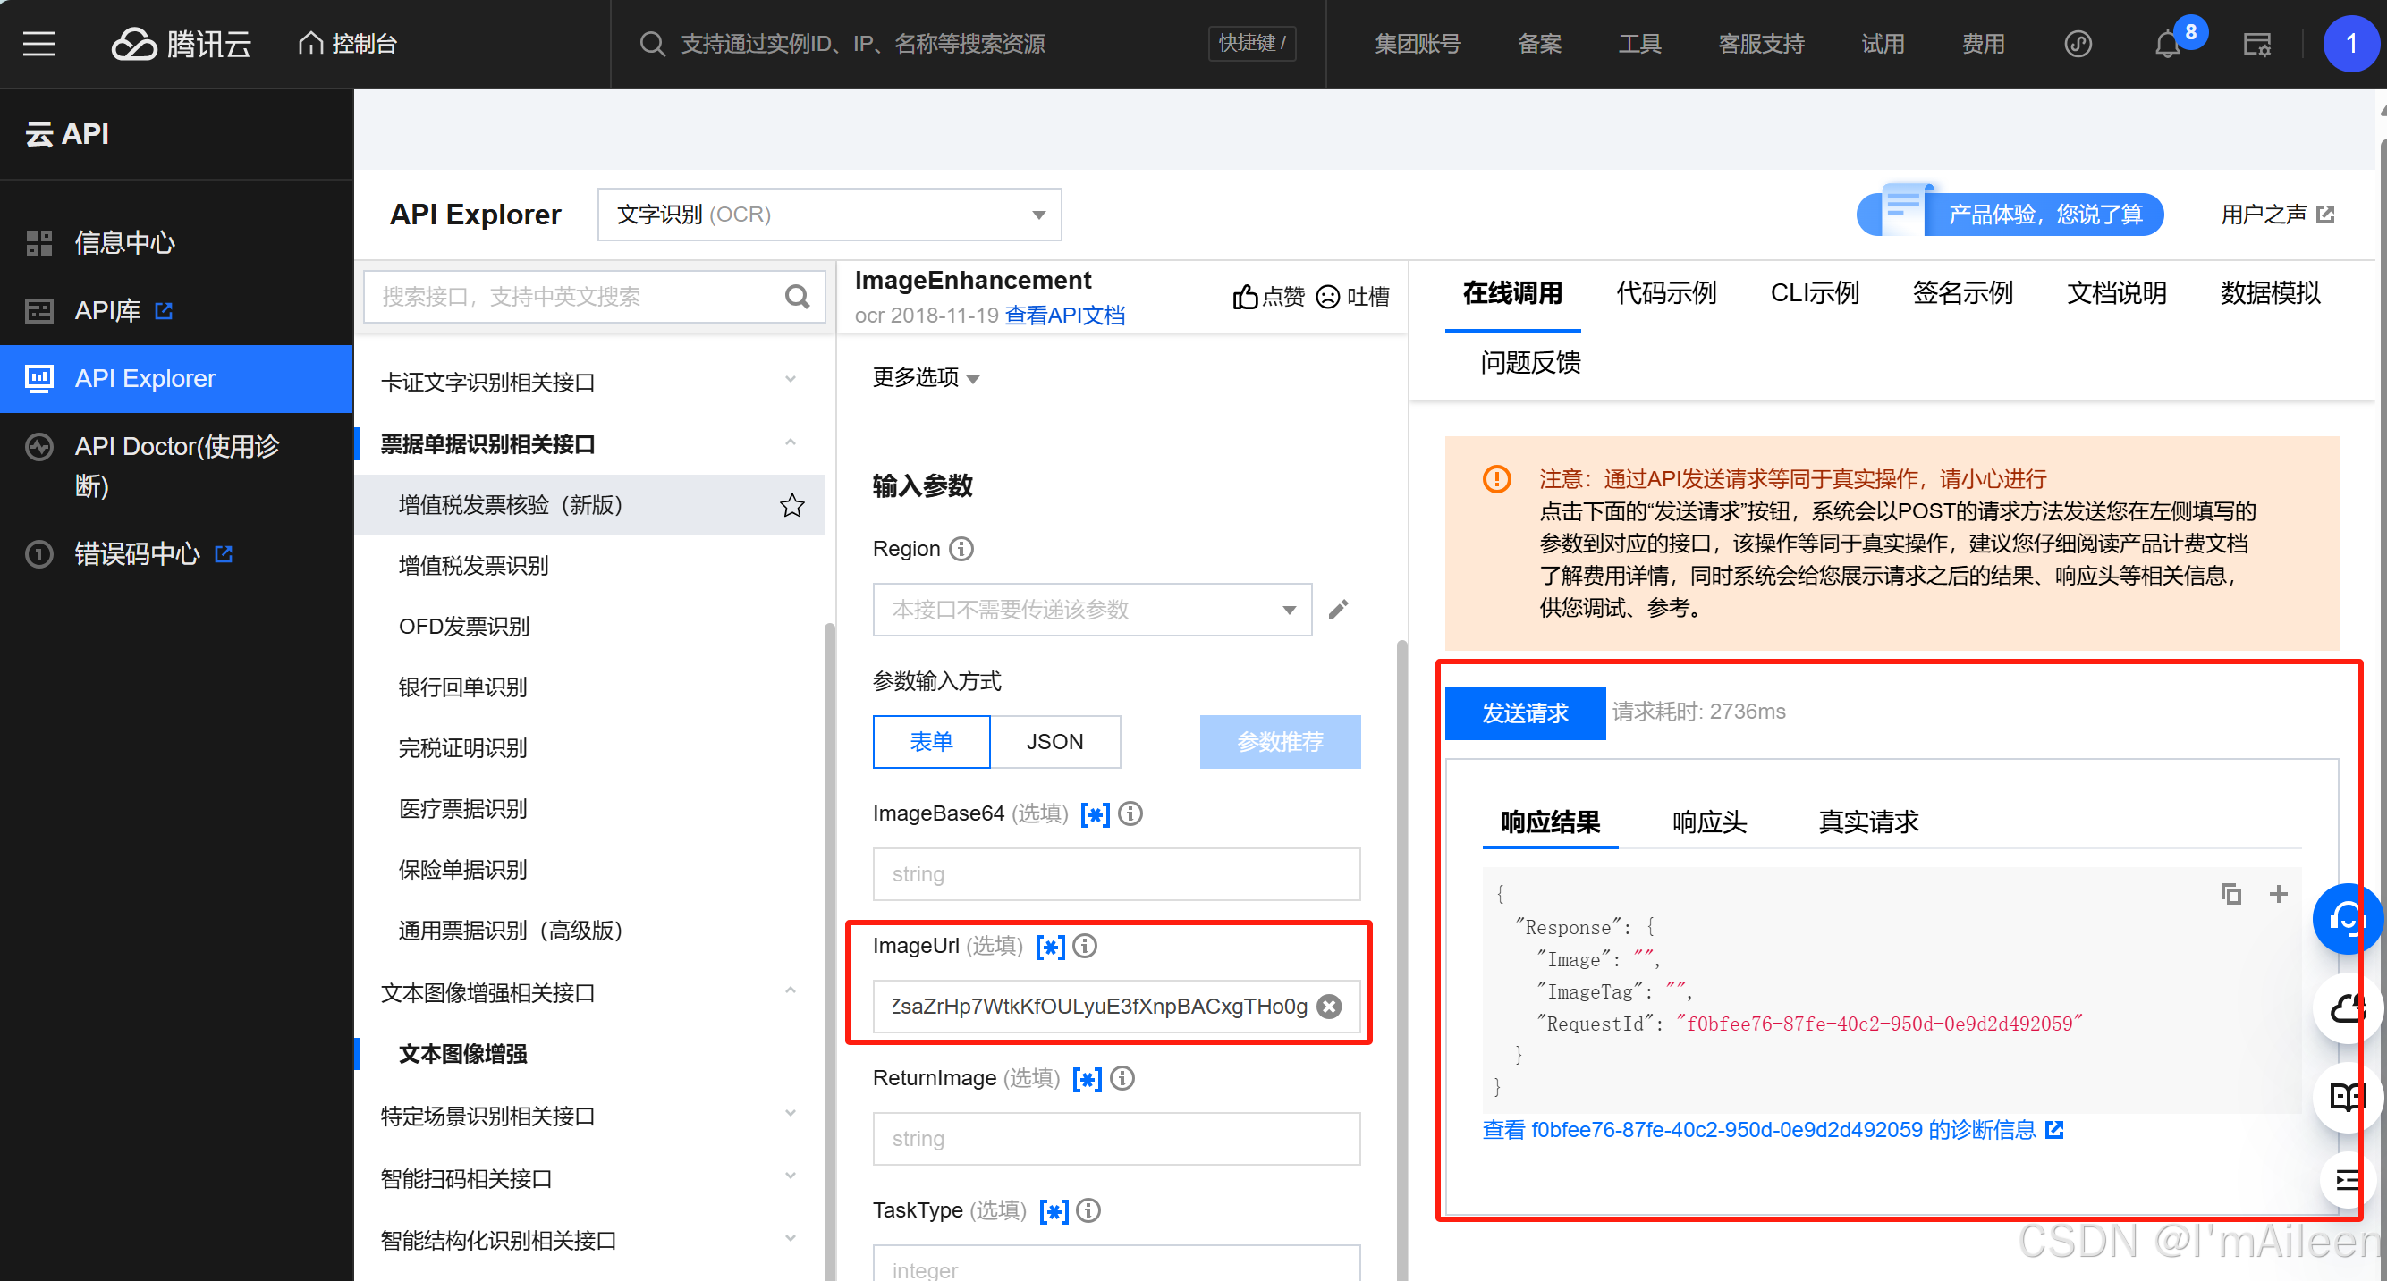Open the notification bell with badge 8
Viewport: 2387px width, 1281px height.
click(x=2166, y=44)
